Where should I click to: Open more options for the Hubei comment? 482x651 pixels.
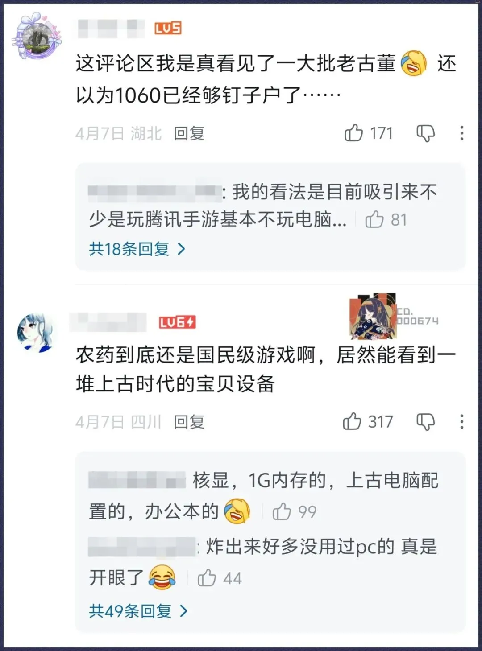[461, 133]
